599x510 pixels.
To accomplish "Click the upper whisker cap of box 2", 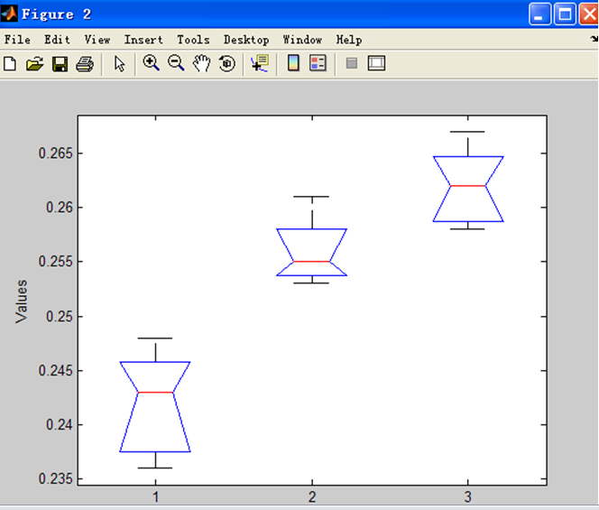I will [311, 197].
